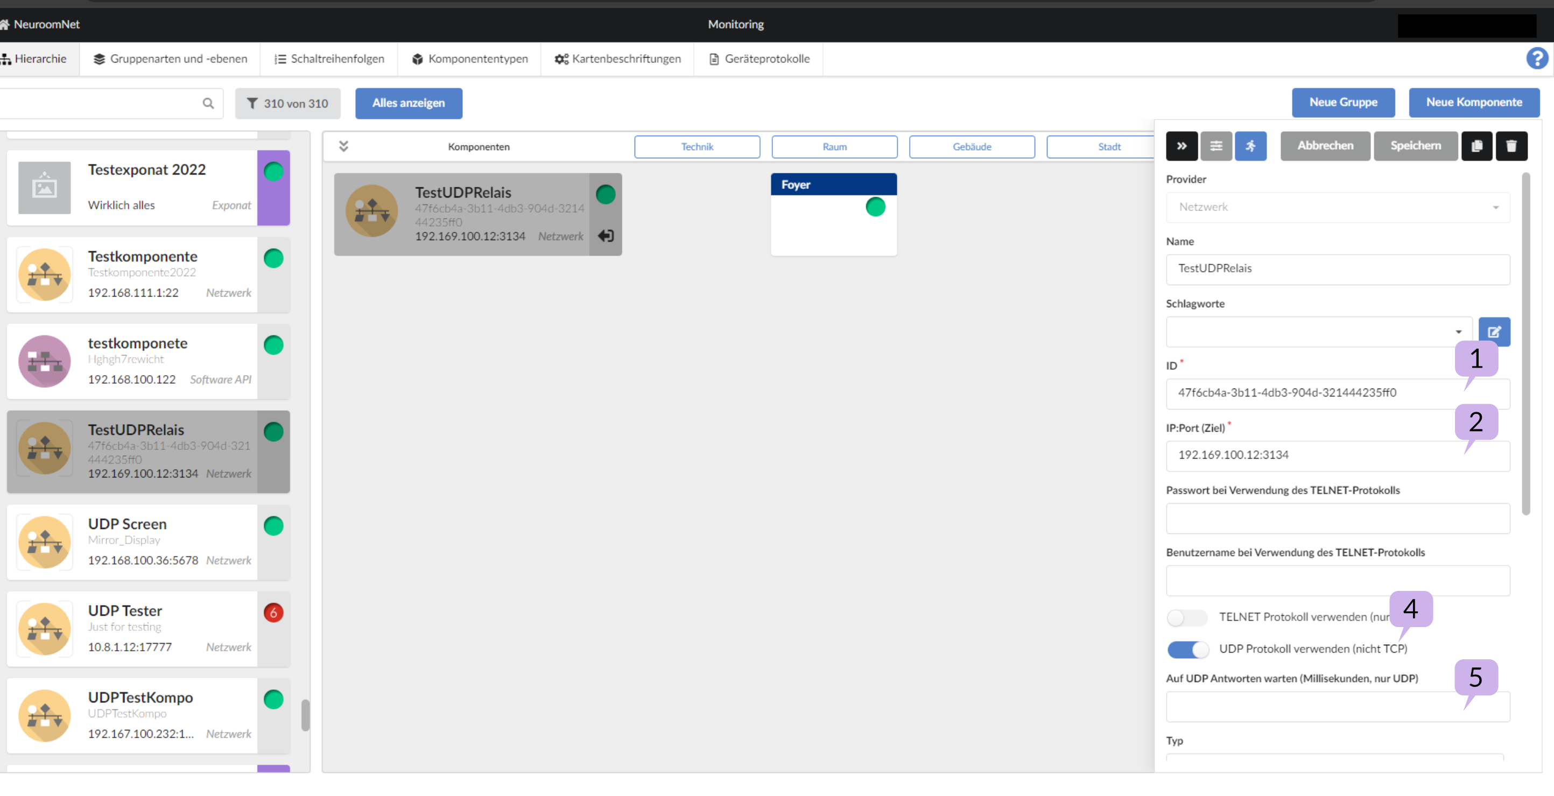Click the red 6 error badge on UDP Tester
Image resolution: width=1554 pixels, height=796 pixels.
click(273, 612)
